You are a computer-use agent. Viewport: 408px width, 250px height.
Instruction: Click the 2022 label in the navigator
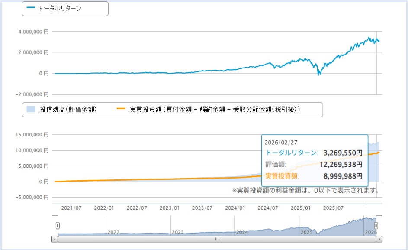pos(113,232)
